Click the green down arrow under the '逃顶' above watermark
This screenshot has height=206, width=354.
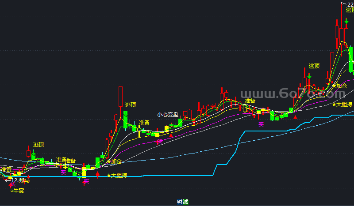[x=309, y=76]
